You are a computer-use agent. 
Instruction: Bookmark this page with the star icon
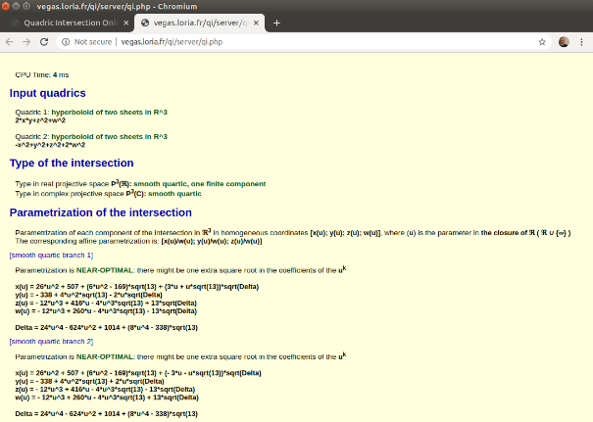point(542,42)
